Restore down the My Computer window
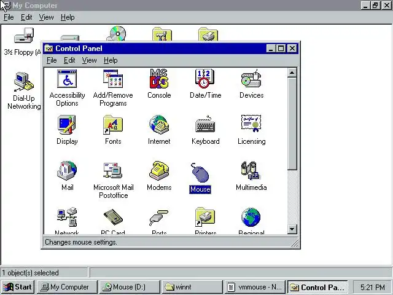Viewport: 393px width, 295px height. point(375,6)
